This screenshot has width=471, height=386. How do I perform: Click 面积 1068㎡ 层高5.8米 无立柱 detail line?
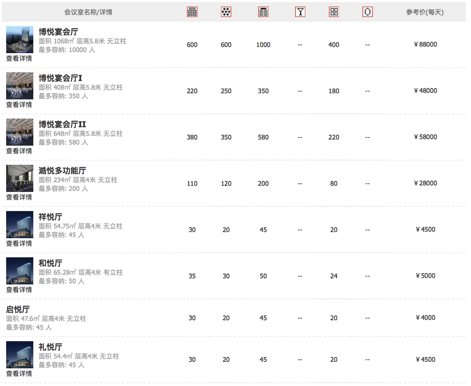(82, 41)
